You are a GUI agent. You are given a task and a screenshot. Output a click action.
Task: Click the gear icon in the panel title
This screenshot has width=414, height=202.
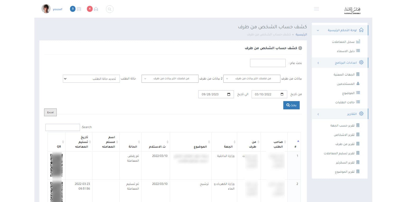pos(300,48)
